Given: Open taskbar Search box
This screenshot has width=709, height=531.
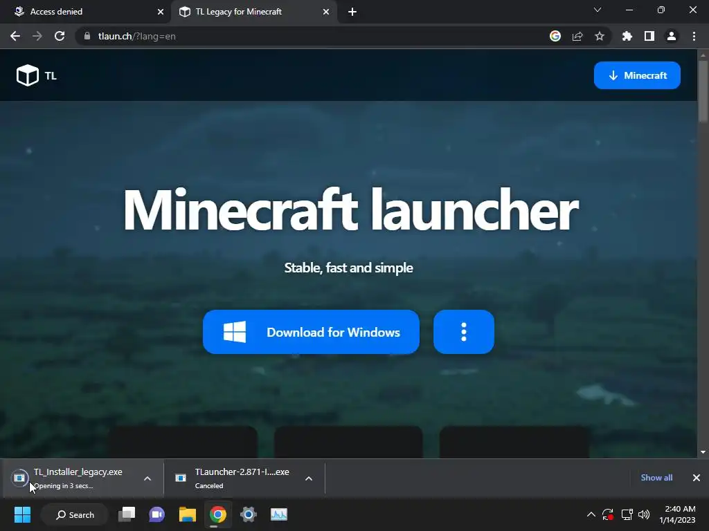Looking at the screenshot, I should 75,514.
